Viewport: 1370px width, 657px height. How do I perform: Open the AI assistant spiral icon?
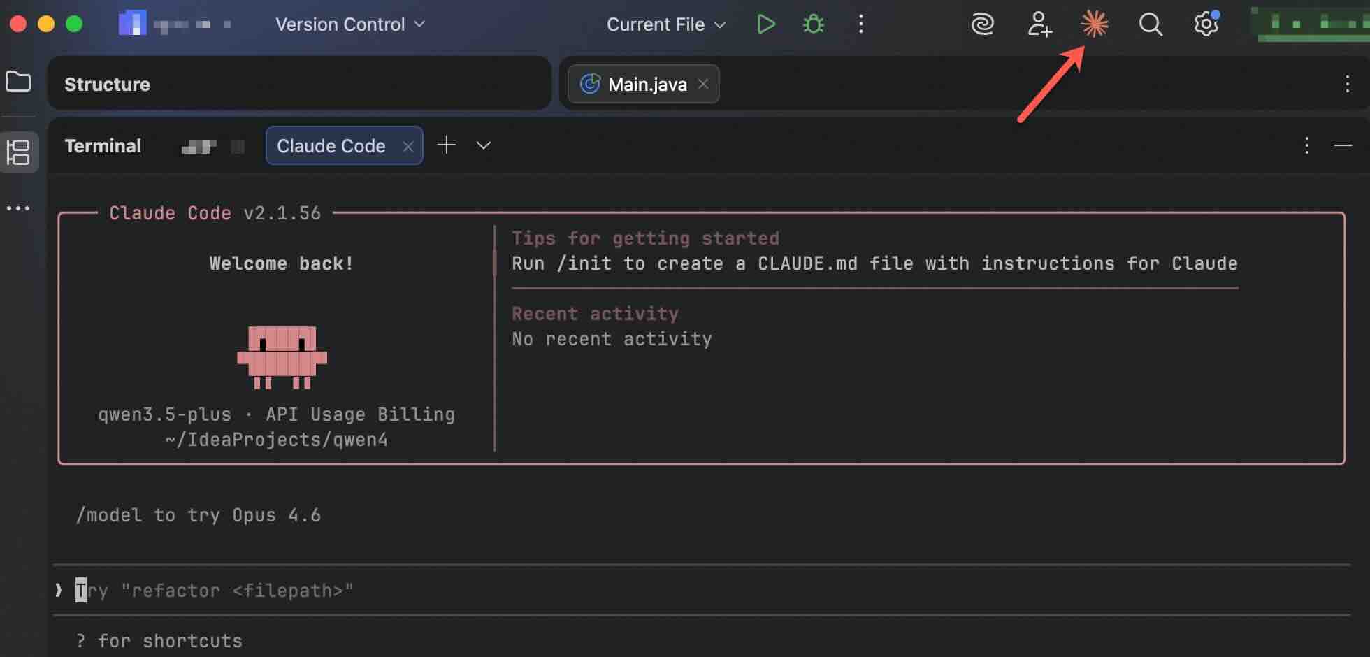pyautogui.click(x=982, y=24)
